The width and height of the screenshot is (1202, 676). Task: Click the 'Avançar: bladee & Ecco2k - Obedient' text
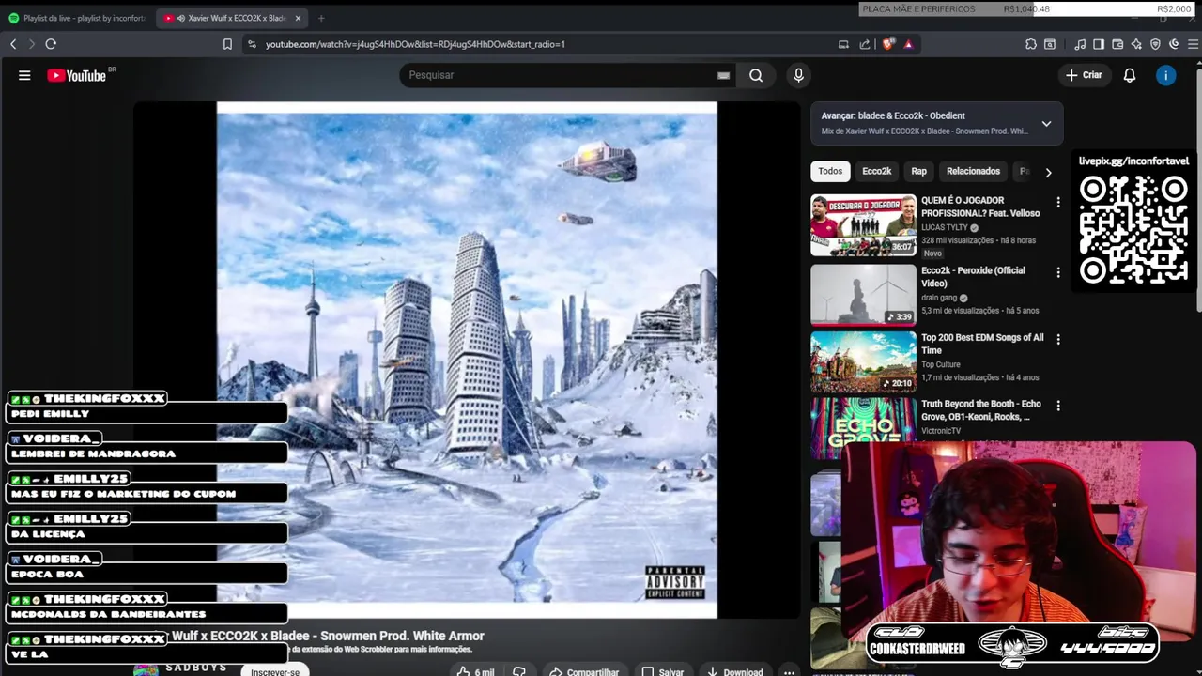point(892,115)
